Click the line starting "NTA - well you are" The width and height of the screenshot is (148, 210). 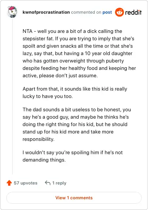click(x=73, y=31)
